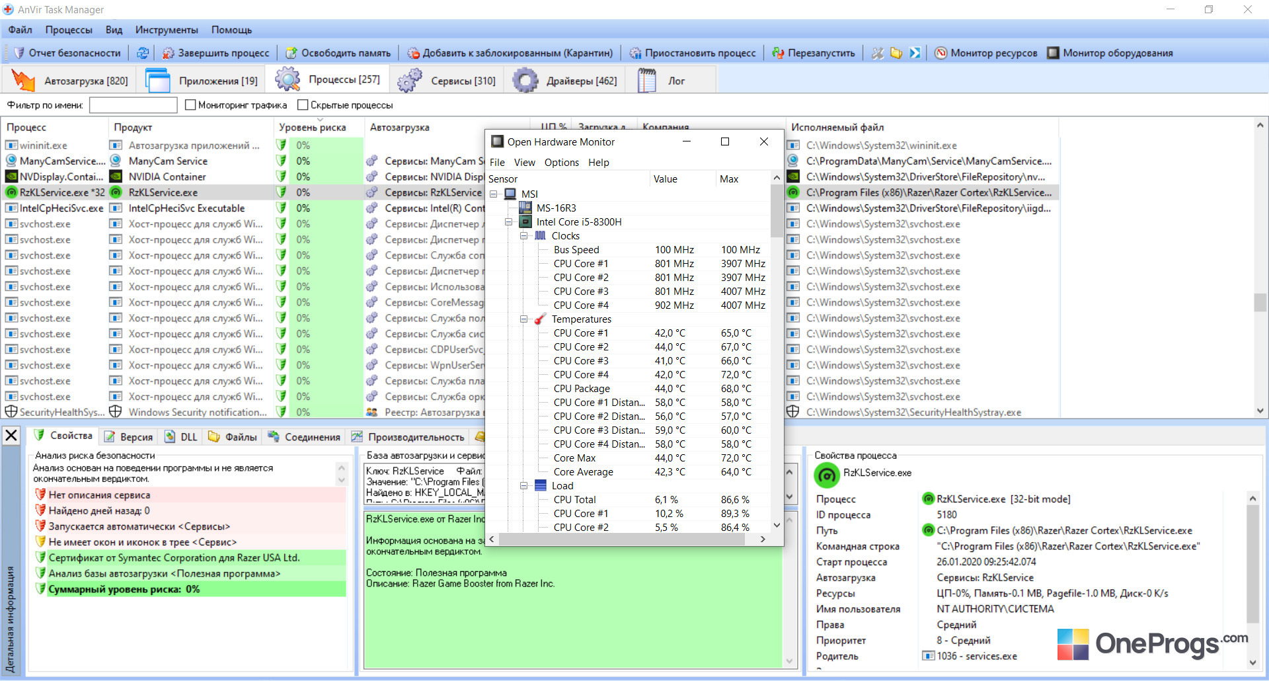
Task: Open Монитор ресурсов from the toolbar
Action: pyautogui.click(x=986, y=53)
